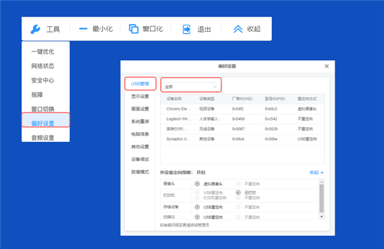Select 不重定向 radio for 打印机
The height and width of the screenshot is (249, 384).
pyautogui.click(x=238, y=198)
